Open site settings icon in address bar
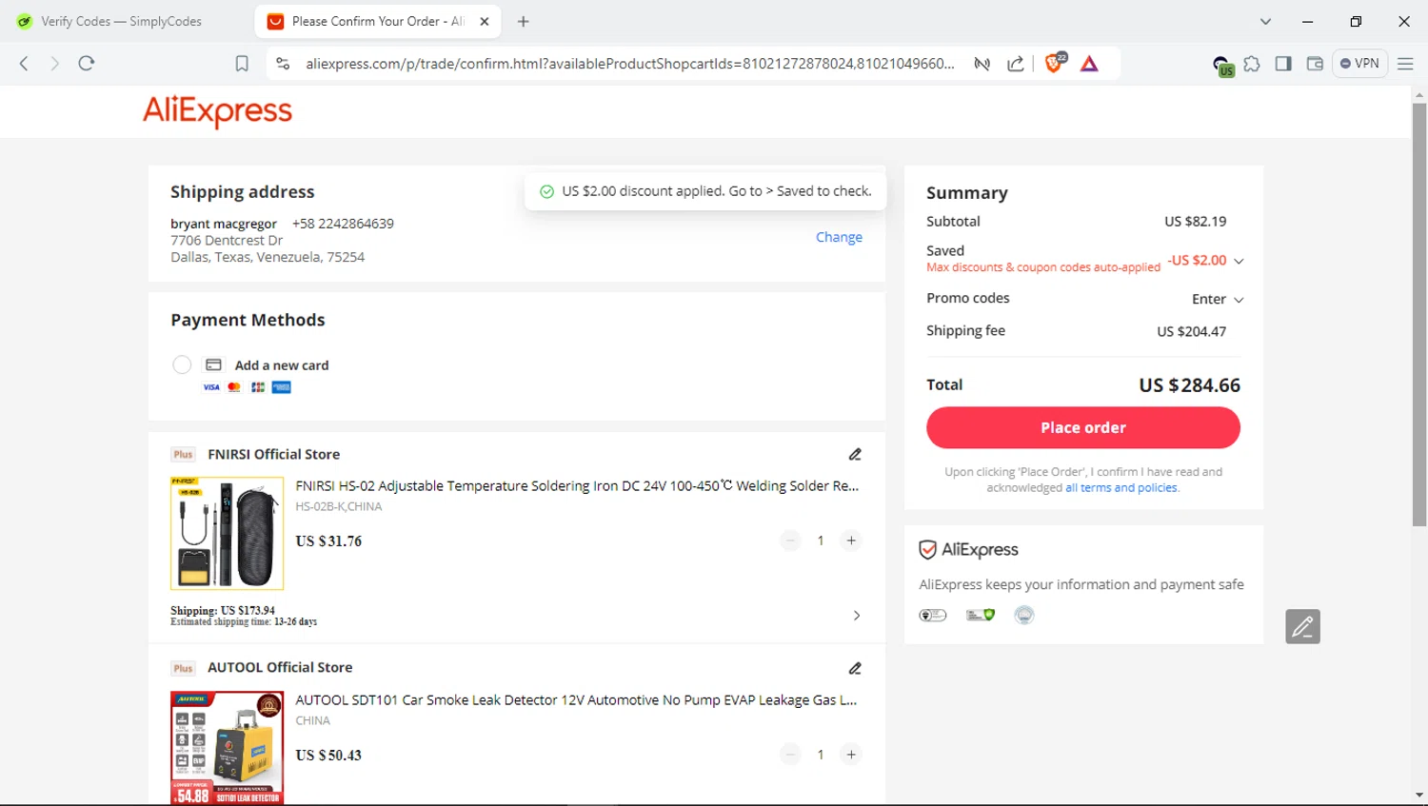The width and height of the screenshot is (1428, 806). click(283, 64)
